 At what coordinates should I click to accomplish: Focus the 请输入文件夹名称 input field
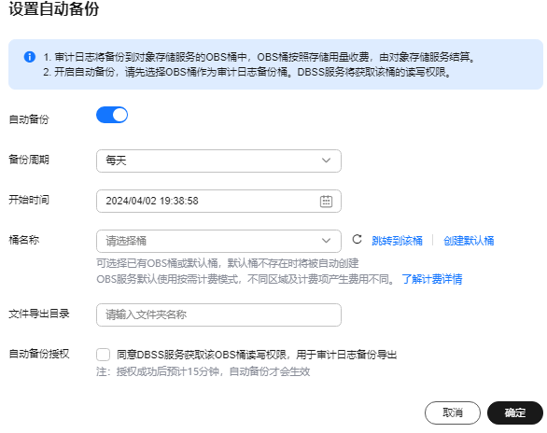coord(218,314)
